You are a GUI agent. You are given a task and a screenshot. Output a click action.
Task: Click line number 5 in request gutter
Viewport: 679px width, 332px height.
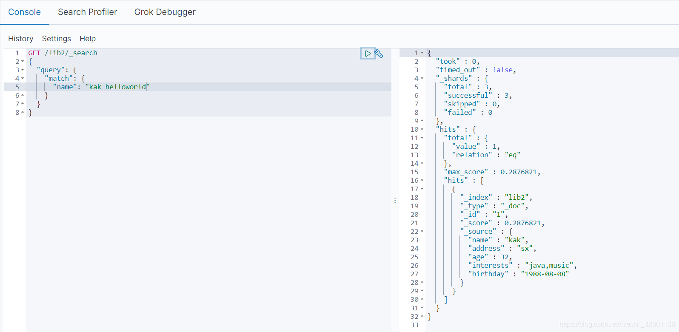(17, 87)
